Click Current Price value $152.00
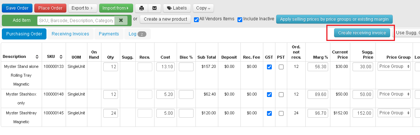Viewport: 420px width, 135px height. point(340,113)
